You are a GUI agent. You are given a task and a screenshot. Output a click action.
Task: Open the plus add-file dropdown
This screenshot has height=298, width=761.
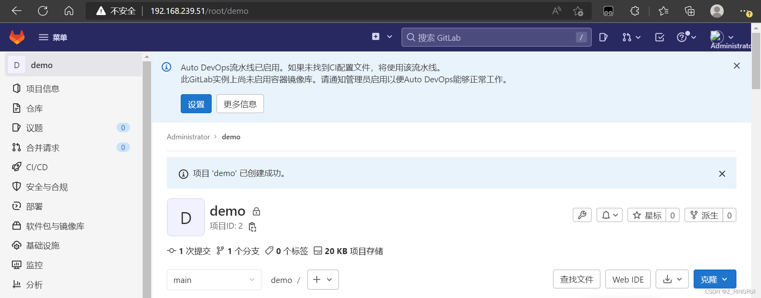point(323,280)
